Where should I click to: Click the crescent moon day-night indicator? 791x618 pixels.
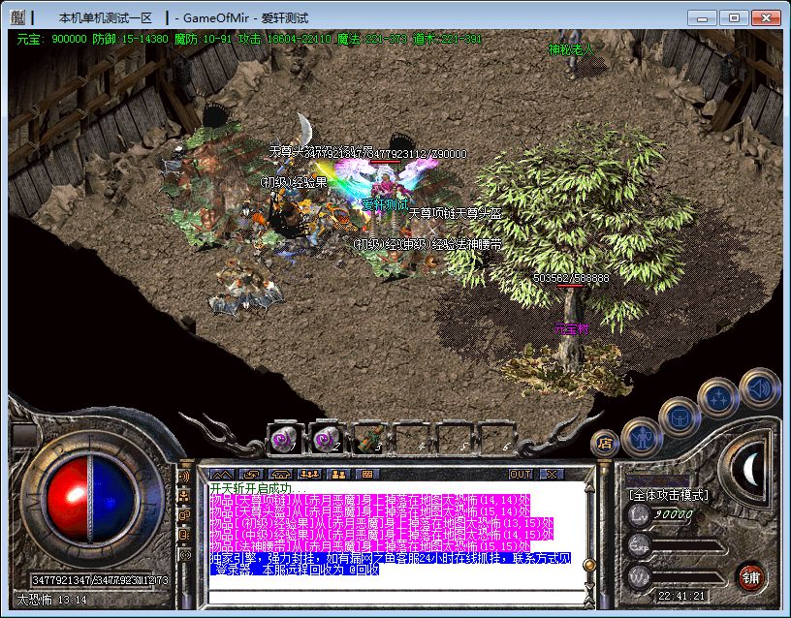coord(751,468)
